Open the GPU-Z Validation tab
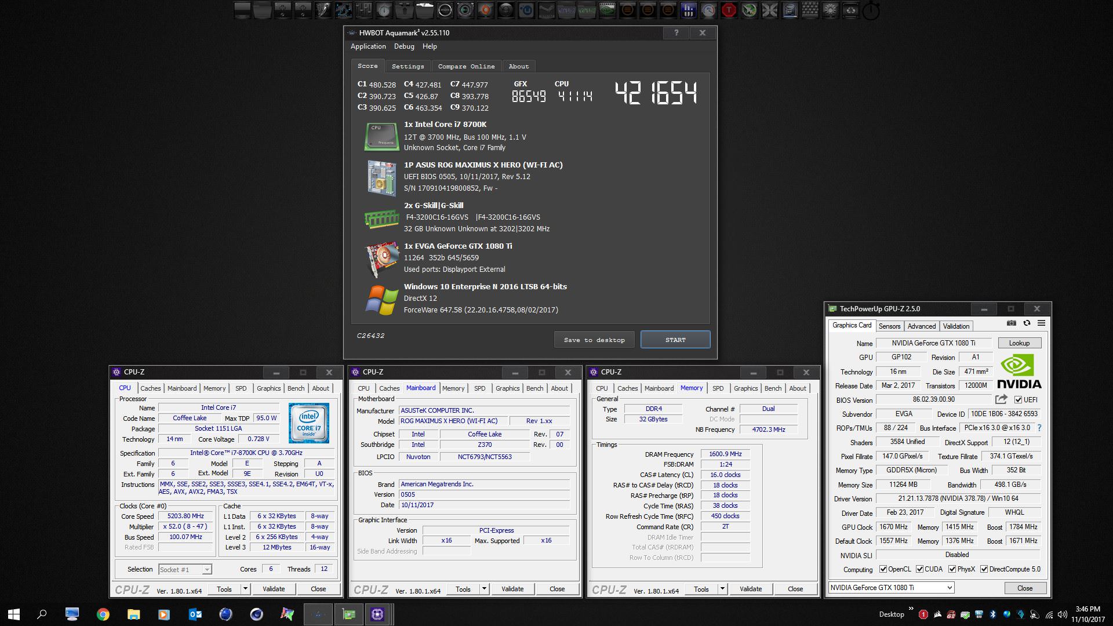Screen dimensions: 1113x626 tap(956, 326)
